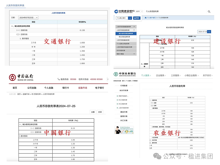This screenshot has height=165, width=220.
Task: Open the 金融市场 tab on Bank of China
Action: (x=83, y=88)
